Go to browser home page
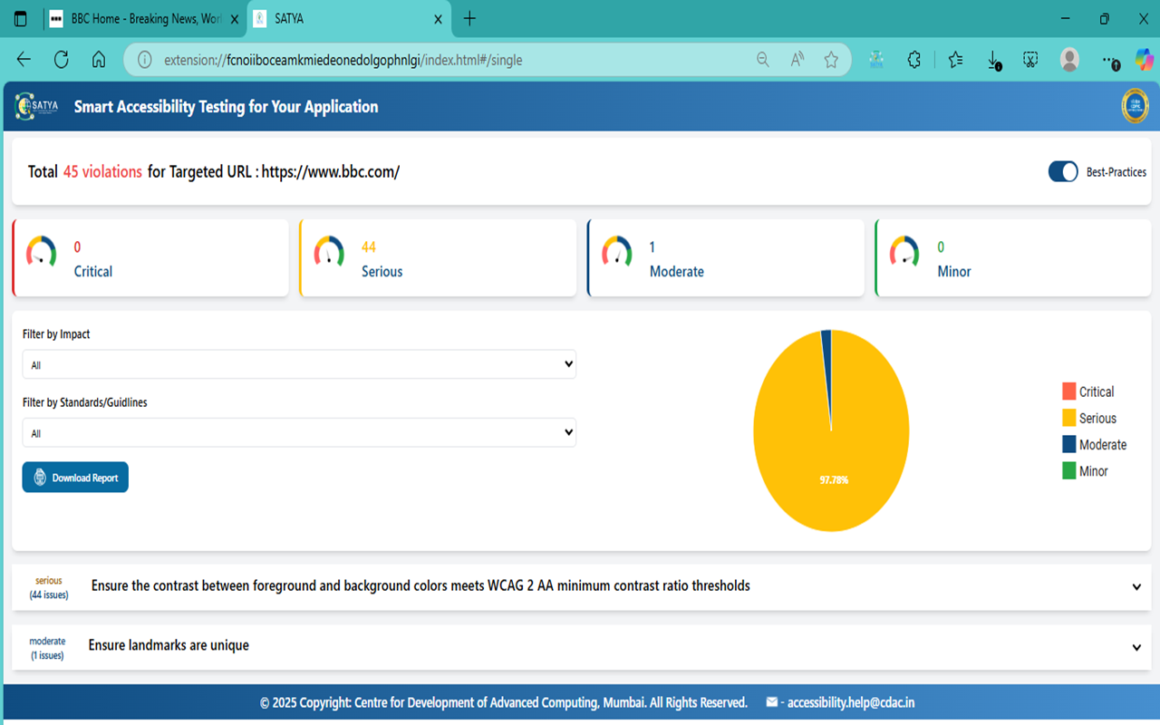 tap(99, 60)
